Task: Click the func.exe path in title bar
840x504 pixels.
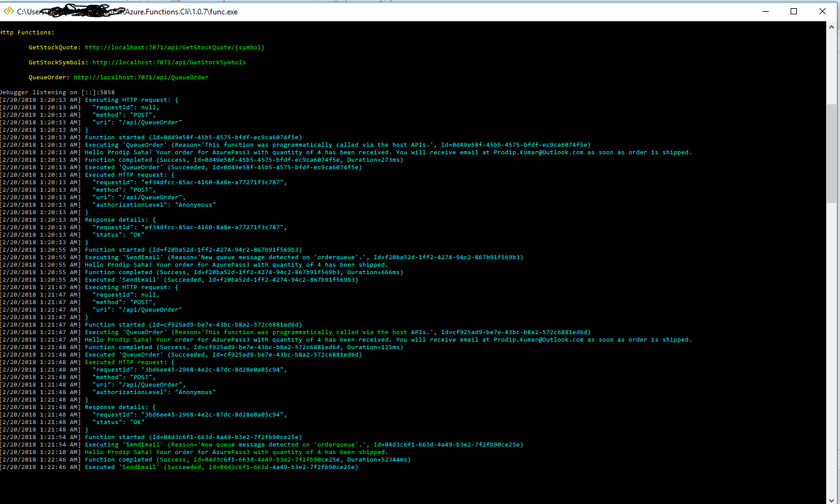Action: point(127,12)
